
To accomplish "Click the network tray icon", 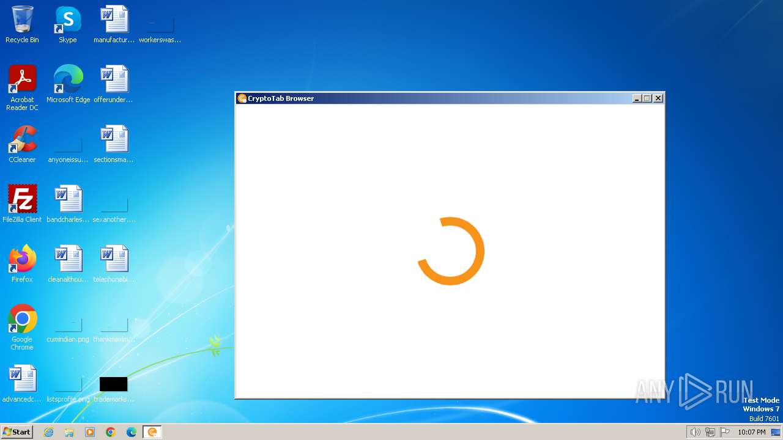I will click(710, 432).
